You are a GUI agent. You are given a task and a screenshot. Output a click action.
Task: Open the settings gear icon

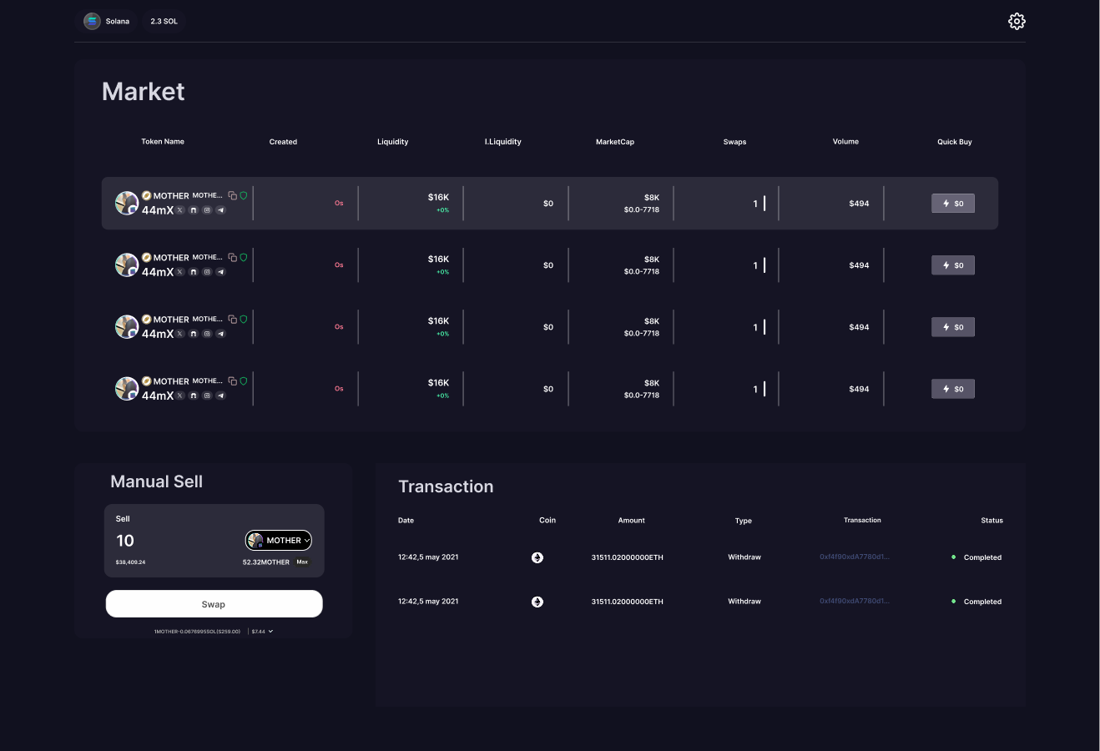pyautogui.click(x=1017, y=21)
